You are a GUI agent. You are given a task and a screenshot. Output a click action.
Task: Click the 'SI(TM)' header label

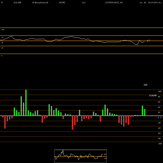click(62, 3)
